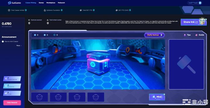210x108 pixels.
Task: Select the 'How to mint Caesar' announcement bullet
Action: 3,42
